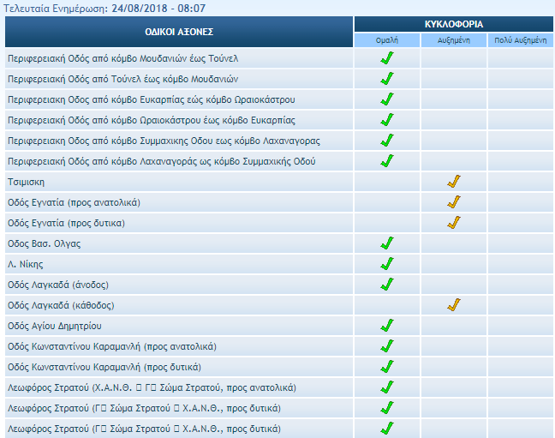Select the ΟΔΙΚΟΙ ΑΞΟΝΕΣ column header
Viewport: 555px width, 438px height.
point(179,32)
